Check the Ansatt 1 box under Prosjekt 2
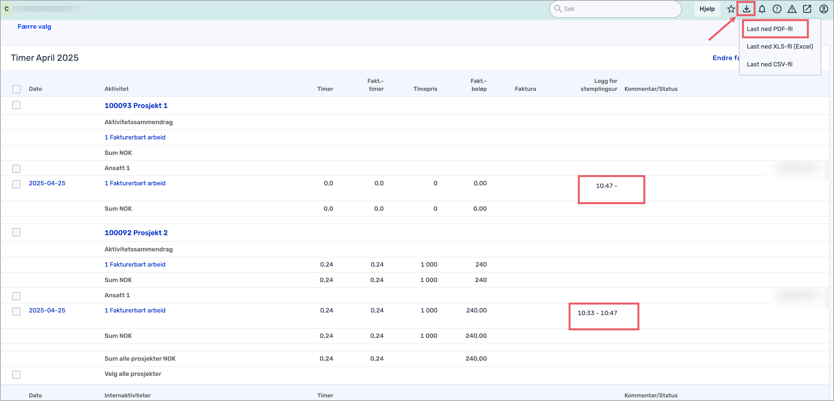Viewport: 834px width, 401px height. click(16, 296)
